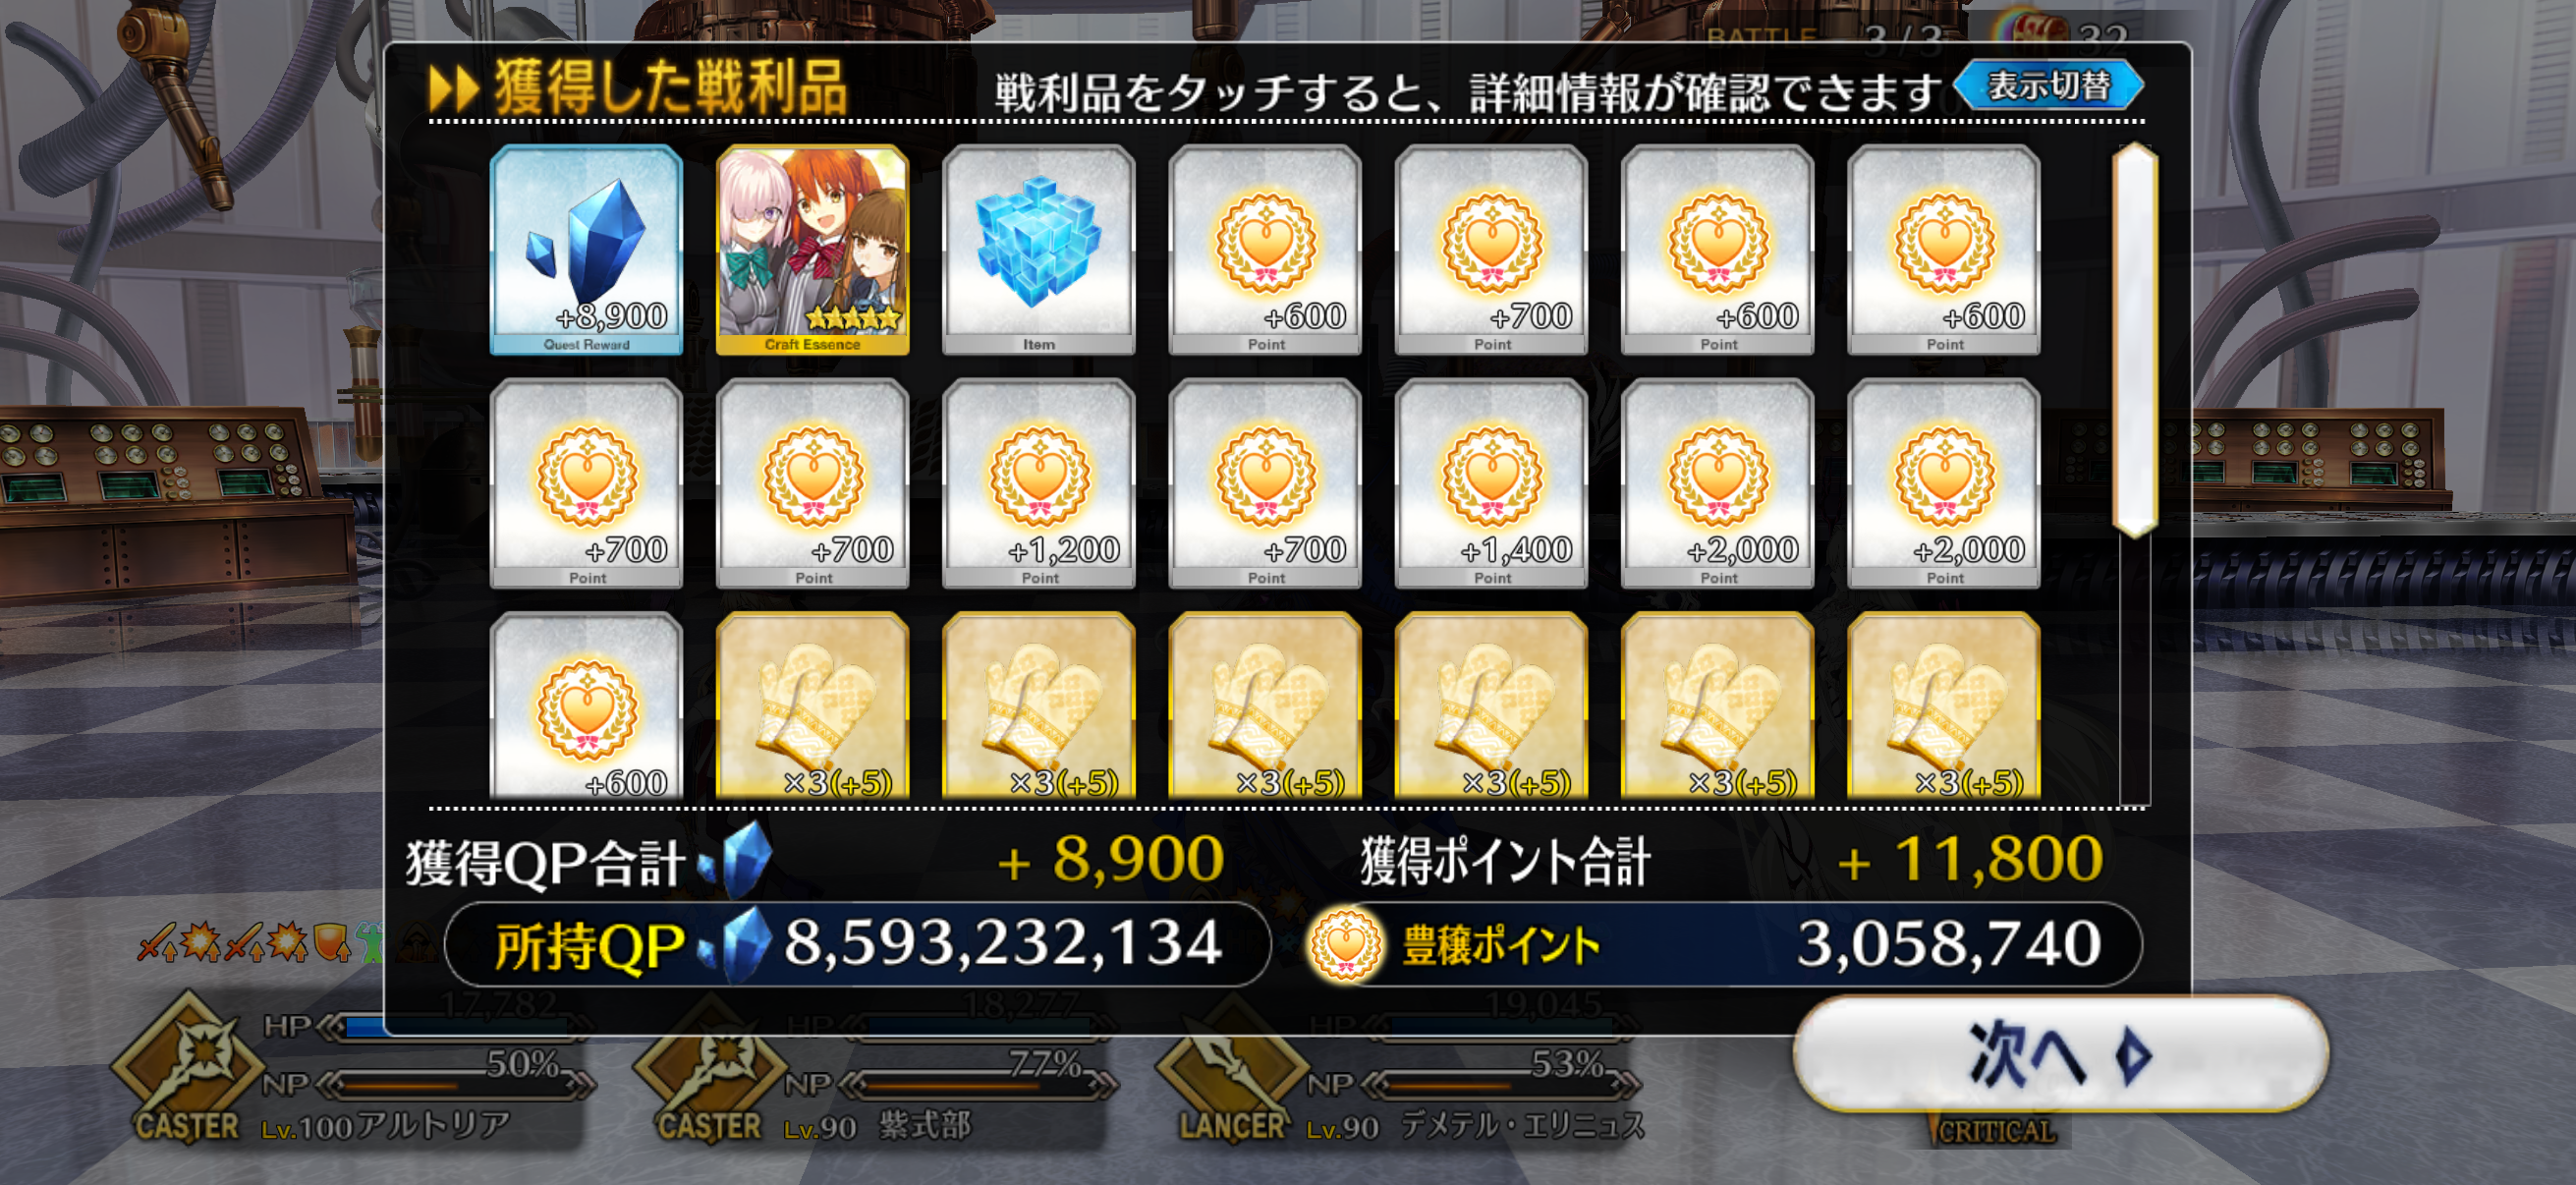Screen dimensions: 2576x1185
Task: Tap the +600 Point tile in bottom row
Action: click(586, 706)
